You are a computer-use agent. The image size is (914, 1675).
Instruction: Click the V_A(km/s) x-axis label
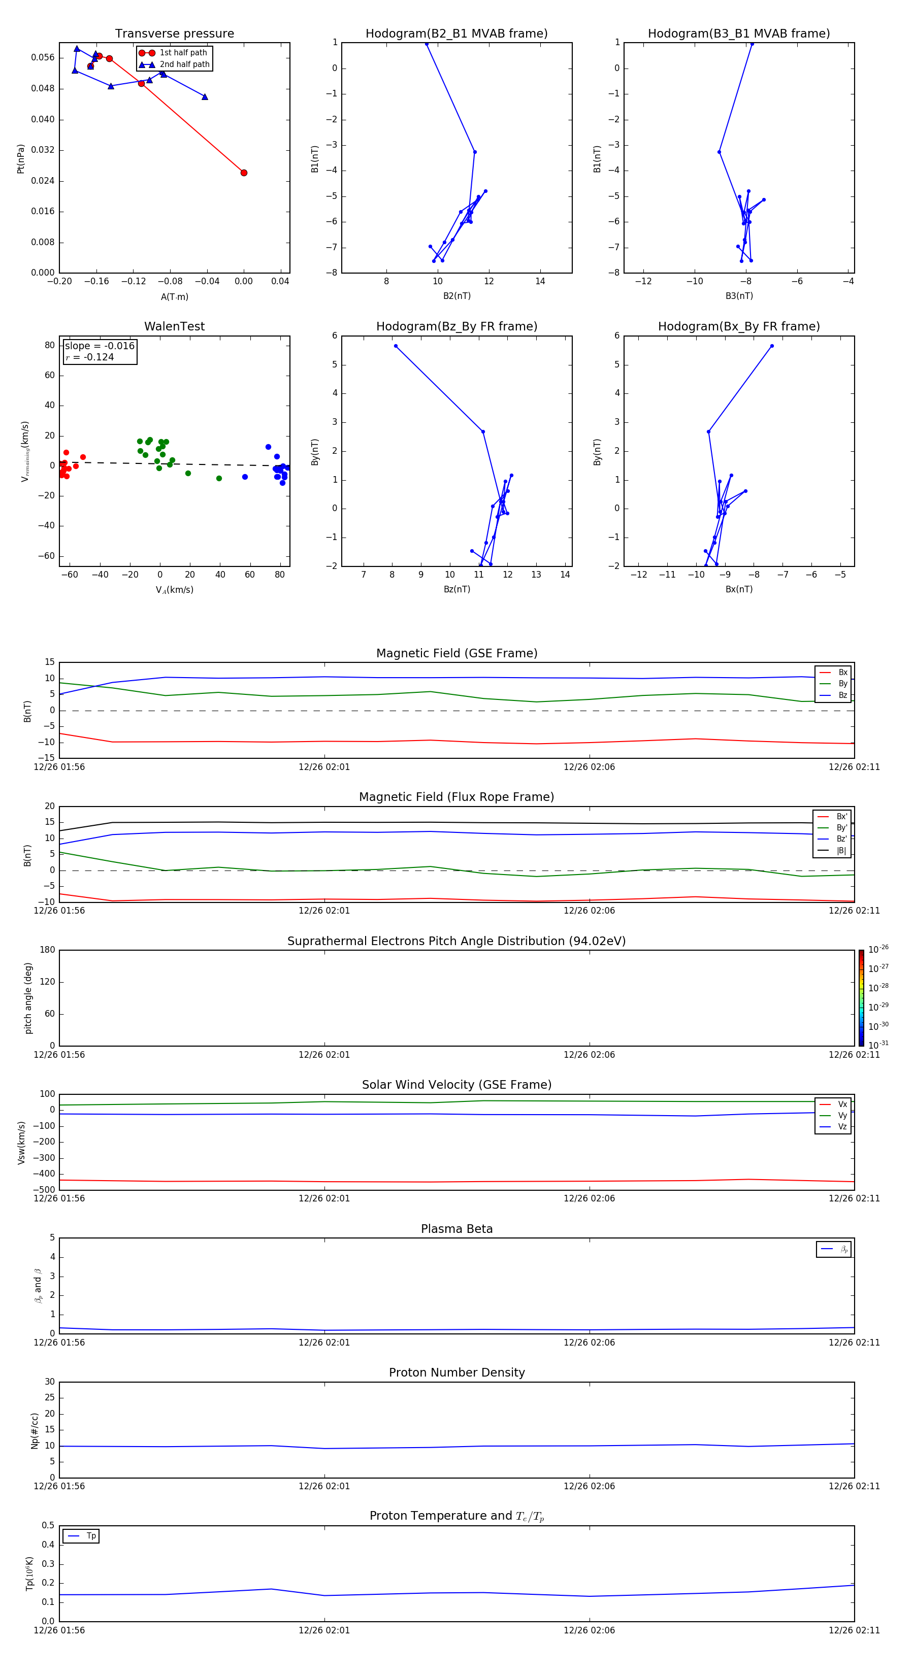pyautogui.click(x=174, y=590)
